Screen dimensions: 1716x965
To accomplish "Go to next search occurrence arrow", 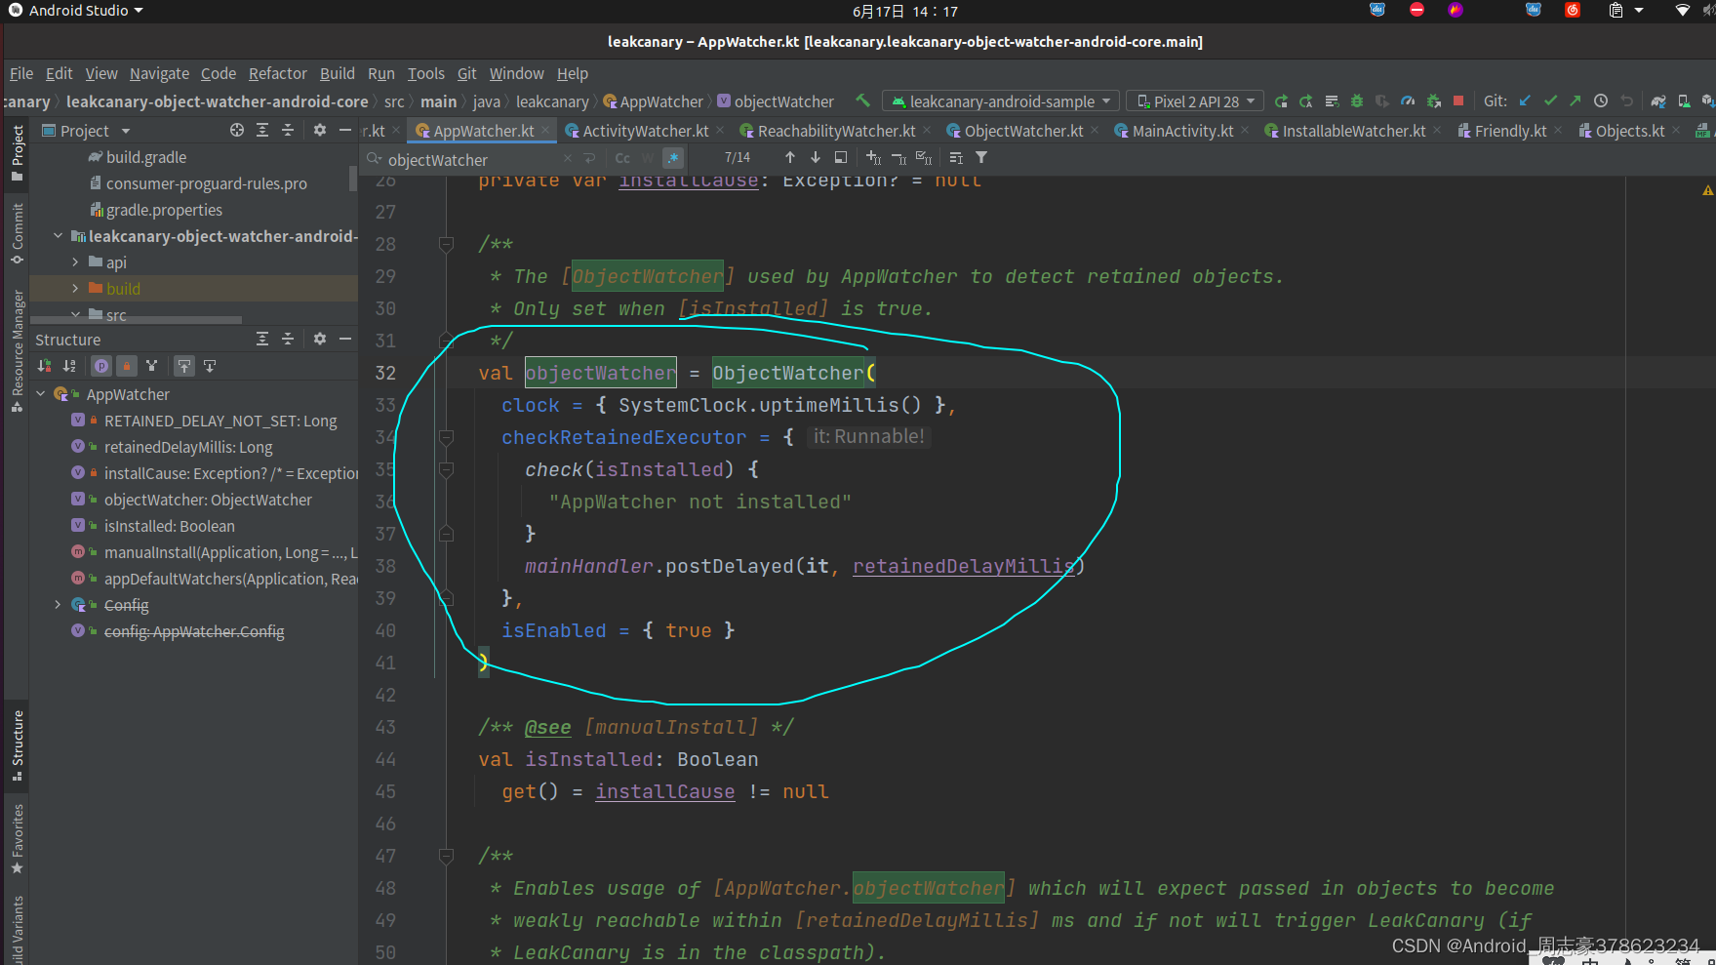I will pyautogui.click(x=816, y=157).
